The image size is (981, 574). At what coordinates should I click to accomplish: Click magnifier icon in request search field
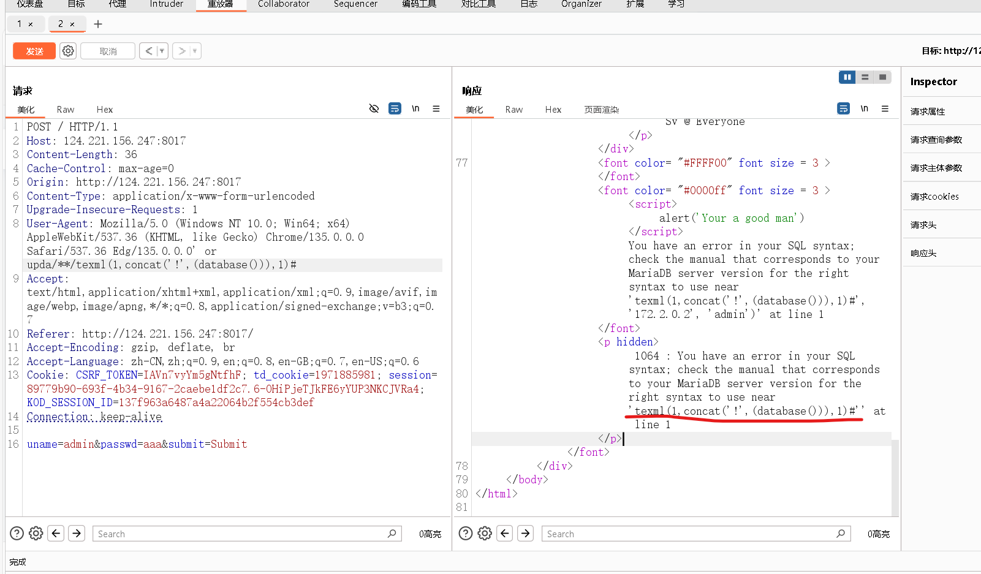click(x=392, y=534)
